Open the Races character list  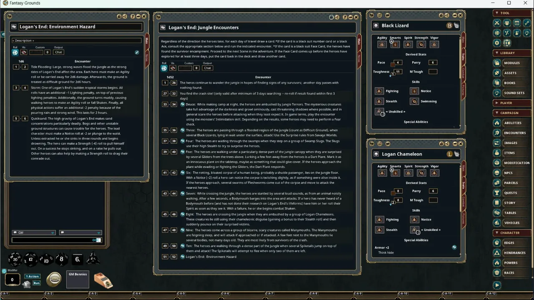tap(512, 273)
